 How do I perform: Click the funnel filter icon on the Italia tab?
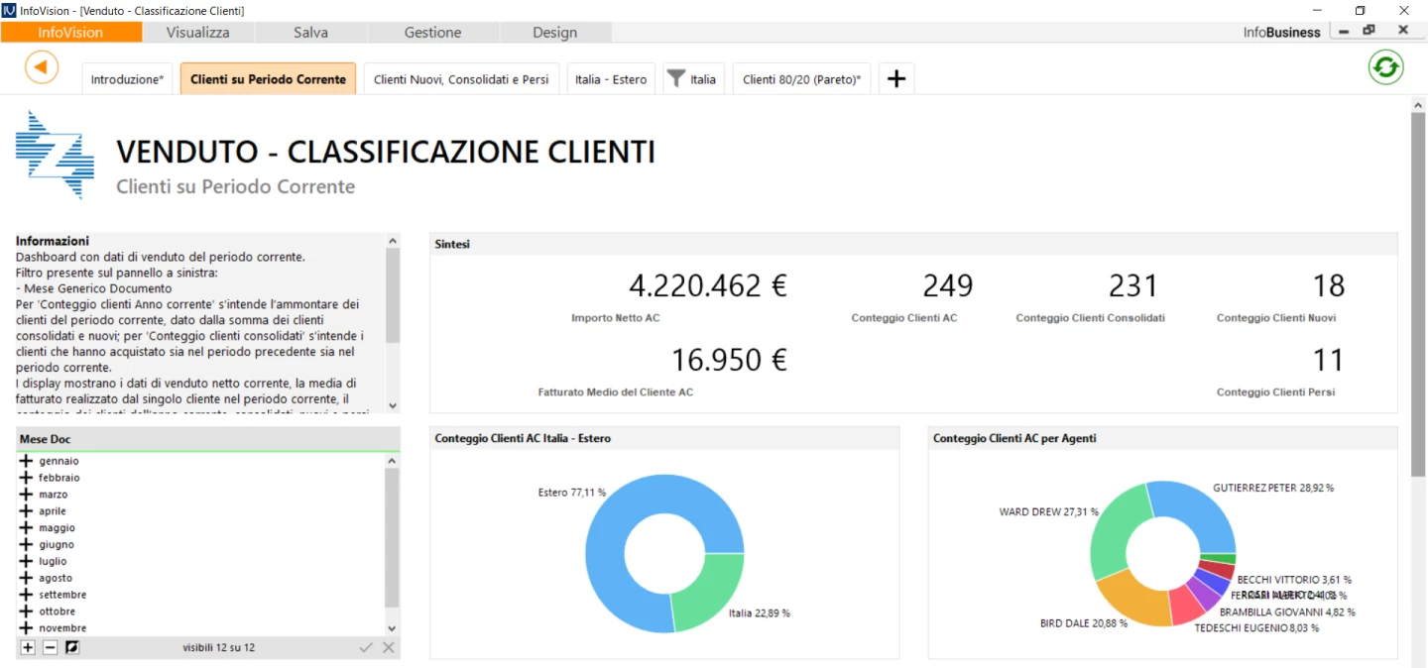pos(676,78)
